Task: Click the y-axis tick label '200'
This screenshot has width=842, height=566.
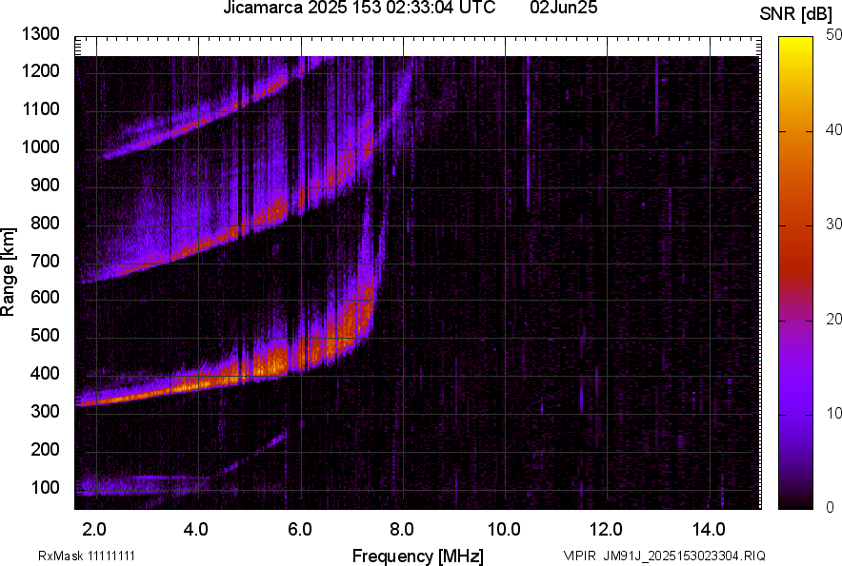Action: 45,449
